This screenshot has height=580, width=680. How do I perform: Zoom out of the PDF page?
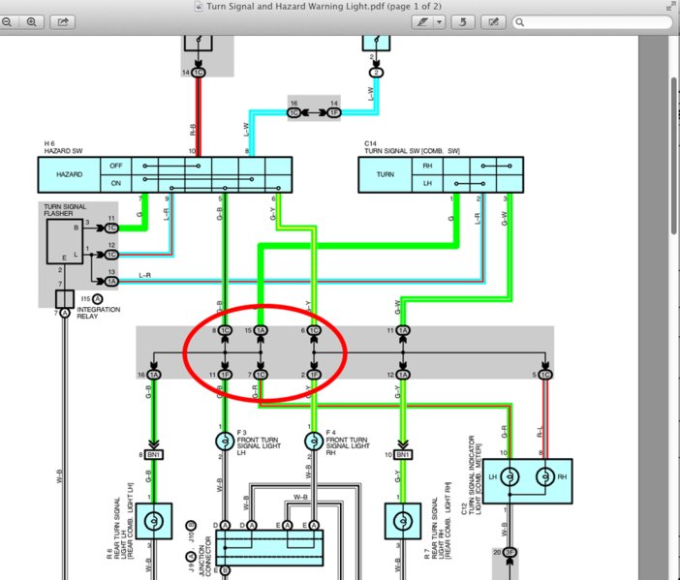(x=8, y=22)
